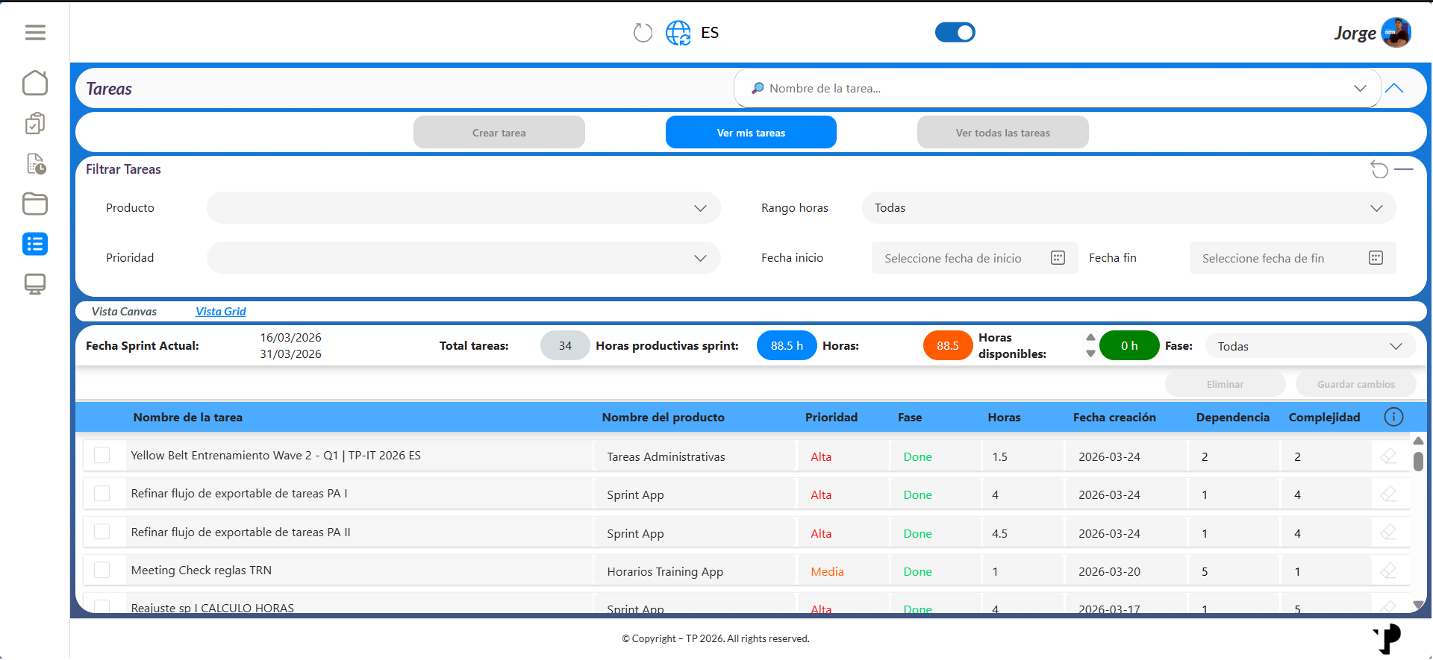The width and height of the screenshot is (1433, 660).
Task: Check the Yellow Belt Entrenamiento task checkbox
Action: [102, 455]
